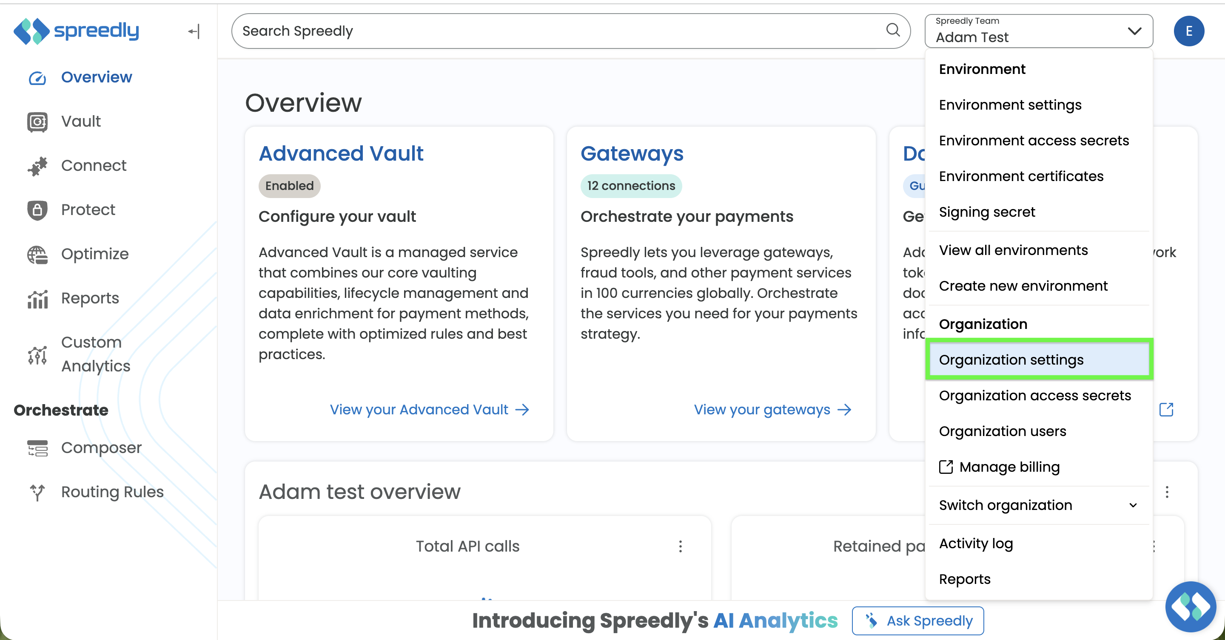Image resolution: width=1225 pixels, height=640 pixels.
Task: Open Total API calls options menu
Action: click(x=680, y=547)
